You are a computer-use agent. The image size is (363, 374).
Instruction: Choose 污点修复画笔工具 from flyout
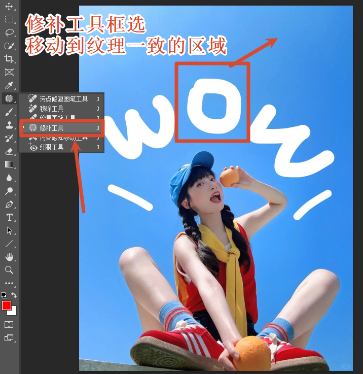coord(61,99)
